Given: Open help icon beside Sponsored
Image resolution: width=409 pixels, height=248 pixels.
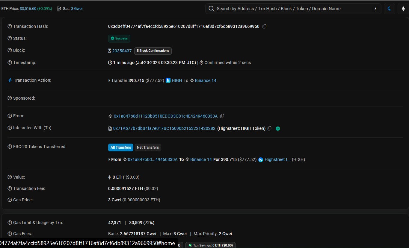Looking at the screenshot, I should pyautogui.click(x=10, y=98).
